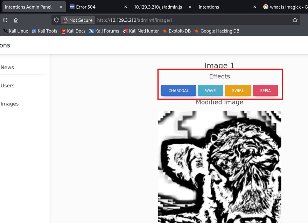
Task: Click the URL address bar
Action: (x=192, y=20)
